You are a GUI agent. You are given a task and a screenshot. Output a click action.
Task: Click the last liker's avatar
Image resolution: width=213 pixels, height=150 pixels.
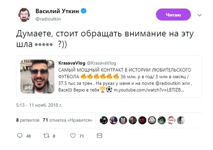click(181, 120)
